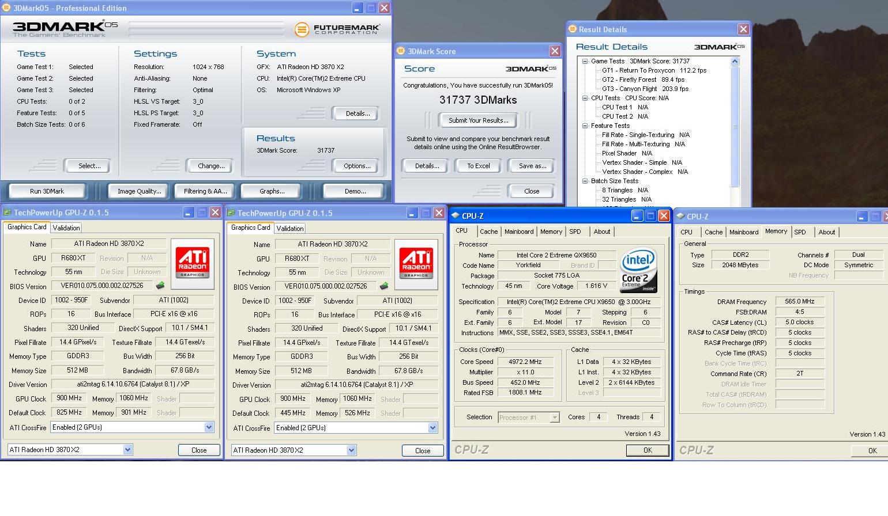Viewport: 888px width, 516px height.
Task: Click the Futuremark logo in 3DMark05 window
Action: pos(337,29)
